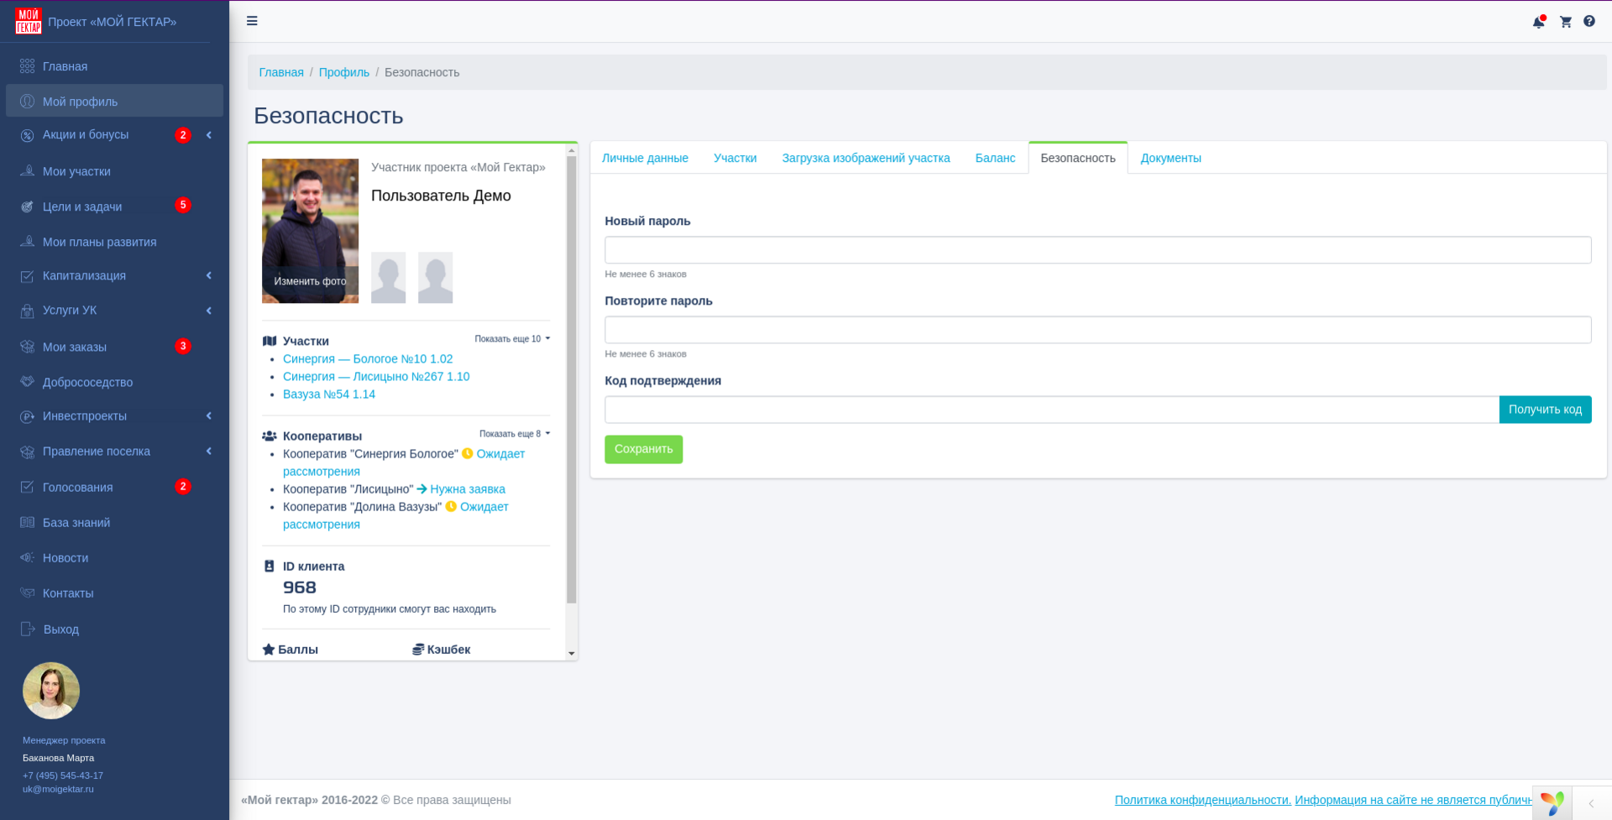Click the Услуги УК sidebar icon

coord(28,311)
